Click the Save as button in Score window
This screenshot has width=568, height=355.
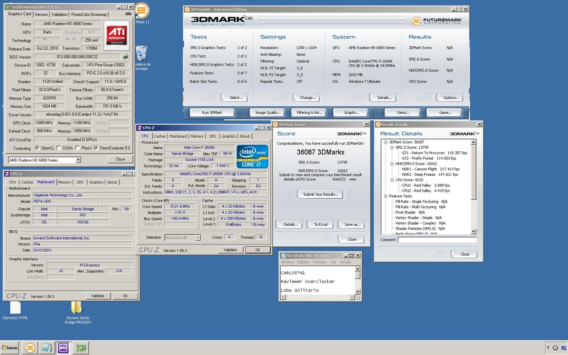[352, 224]
